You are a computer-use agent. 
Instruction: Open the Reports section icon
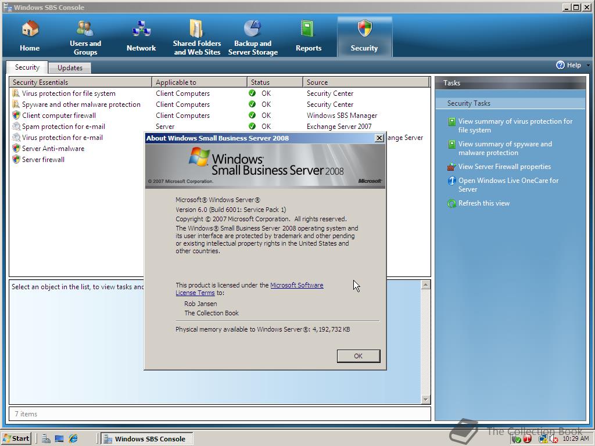click(x=308, y=29)
